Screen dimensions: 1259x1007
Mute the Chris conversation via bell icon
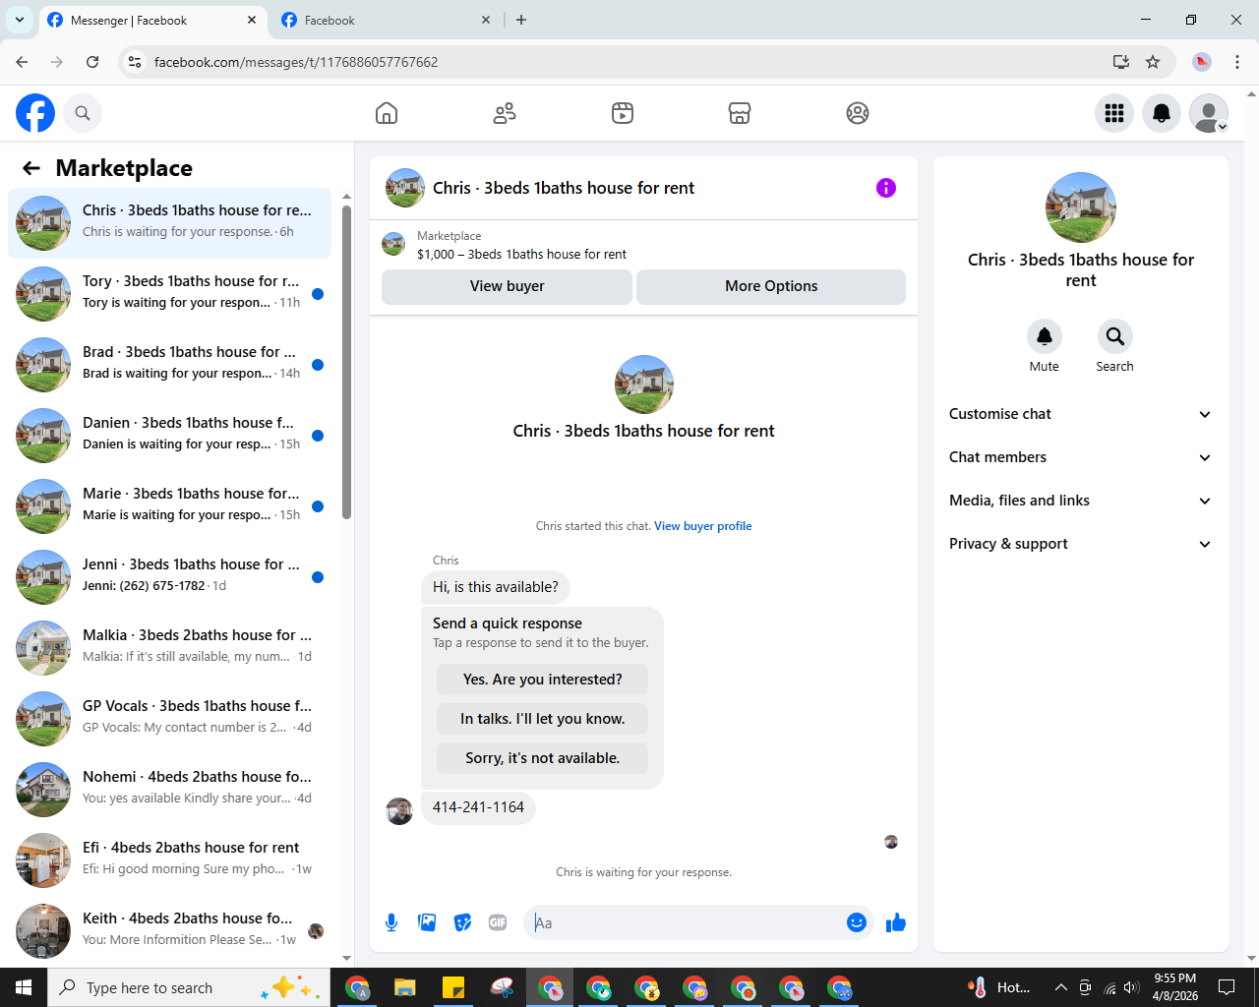click(x=1045, y=336)
